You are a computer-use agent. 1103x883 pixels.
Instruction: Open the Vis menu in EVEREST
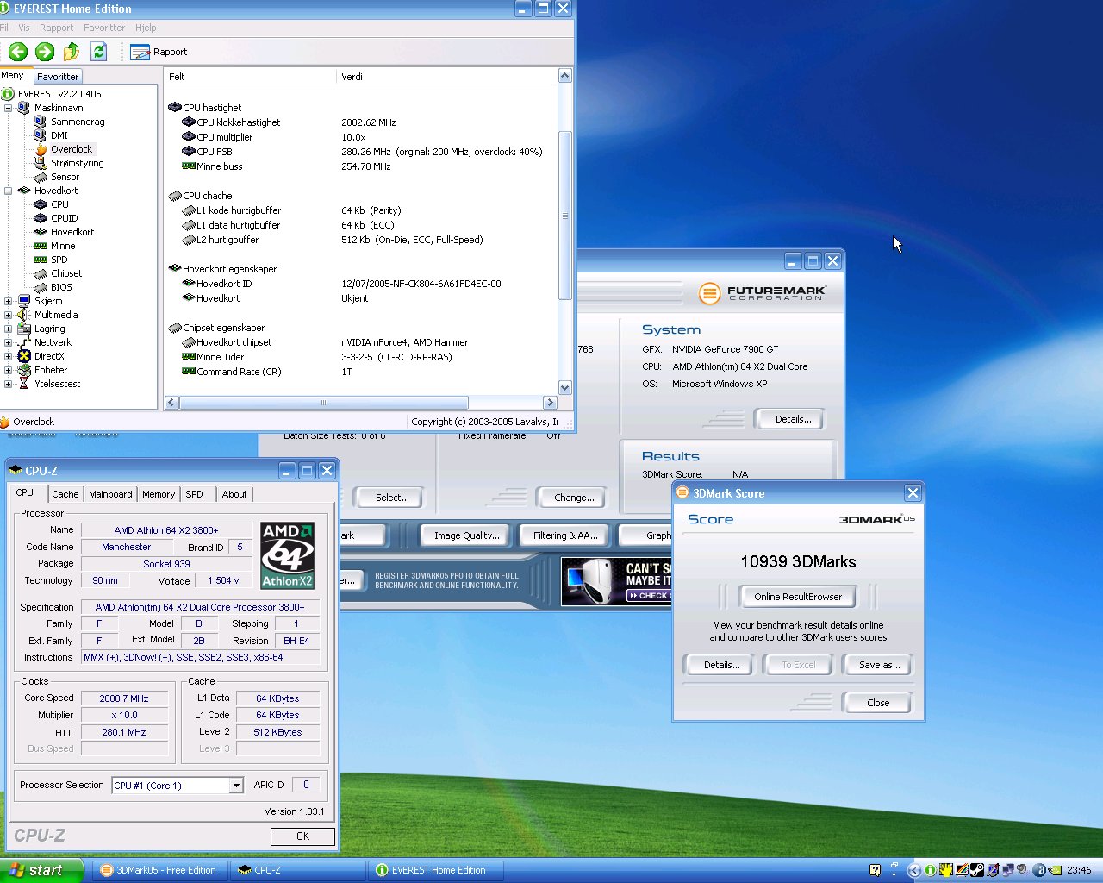24,28
